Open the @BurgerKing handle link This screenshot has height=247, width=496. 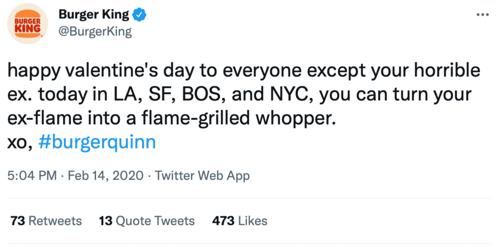click(95, 31)
